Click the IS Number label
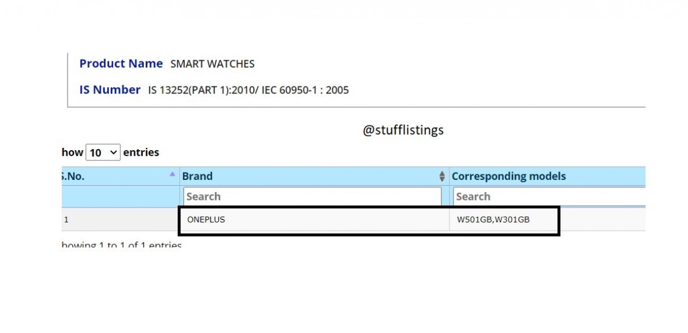This screenshot has width=688, height=333. [x=110, y=90]
